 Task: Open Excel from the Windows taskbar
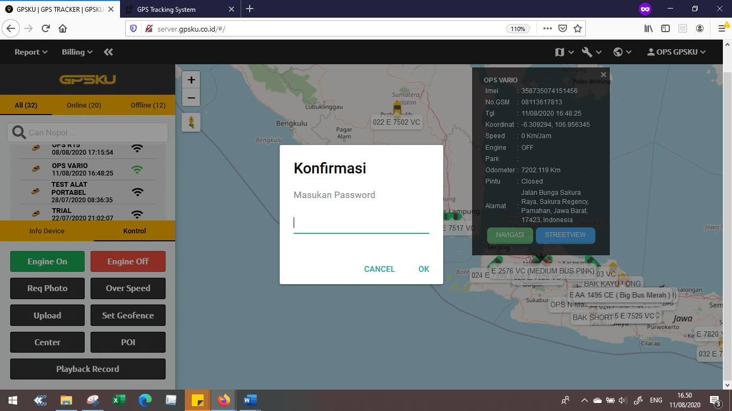point(118,400)
